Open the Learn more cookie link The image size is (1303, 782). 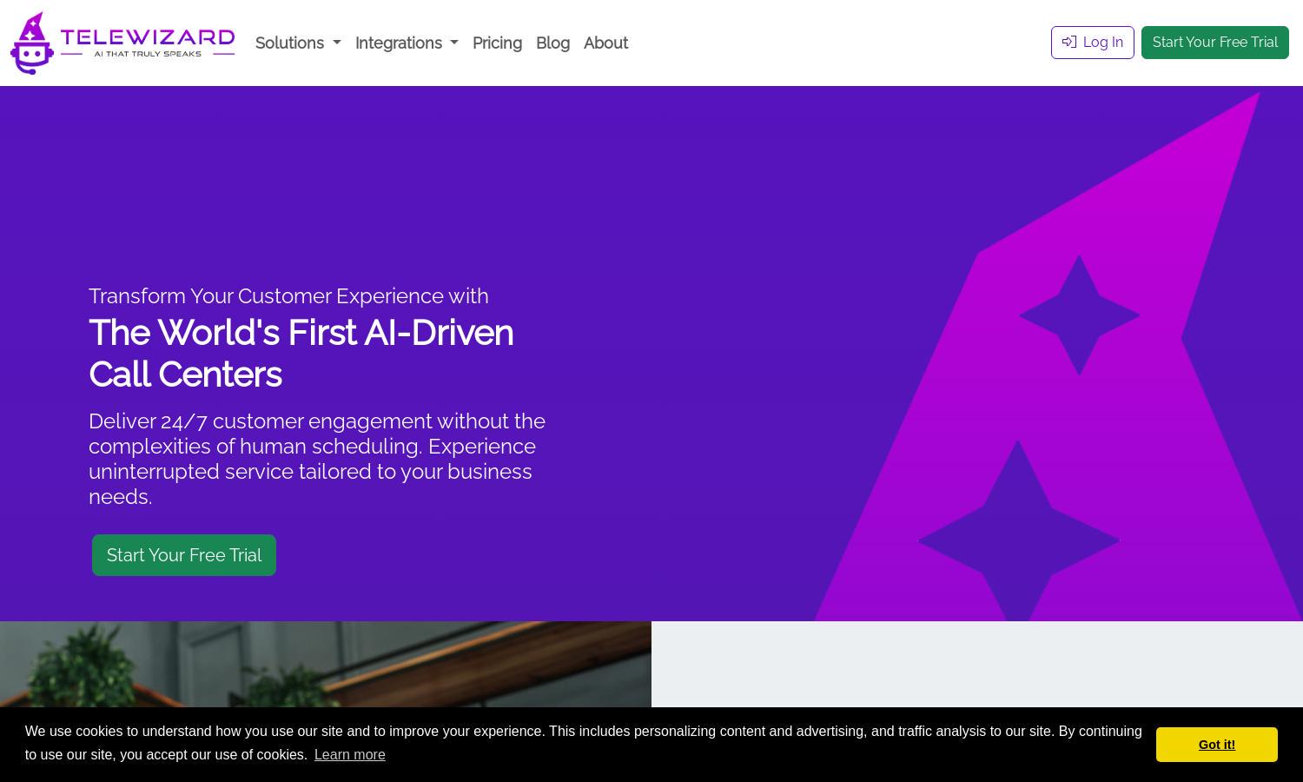click(x=350, y=754)
